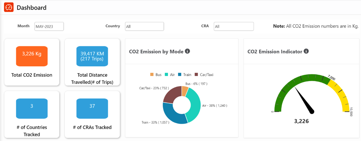
Task: Select the countries tracked tile showing 3
Action: 32,108
